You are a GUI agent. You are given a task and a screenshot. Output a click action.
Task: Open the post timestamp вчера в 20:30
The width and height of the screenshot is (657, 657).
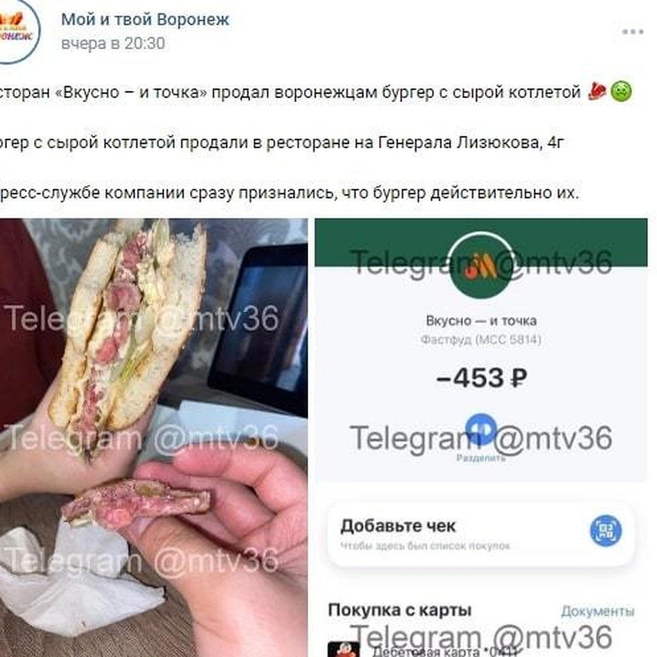(x=113, y=43)
